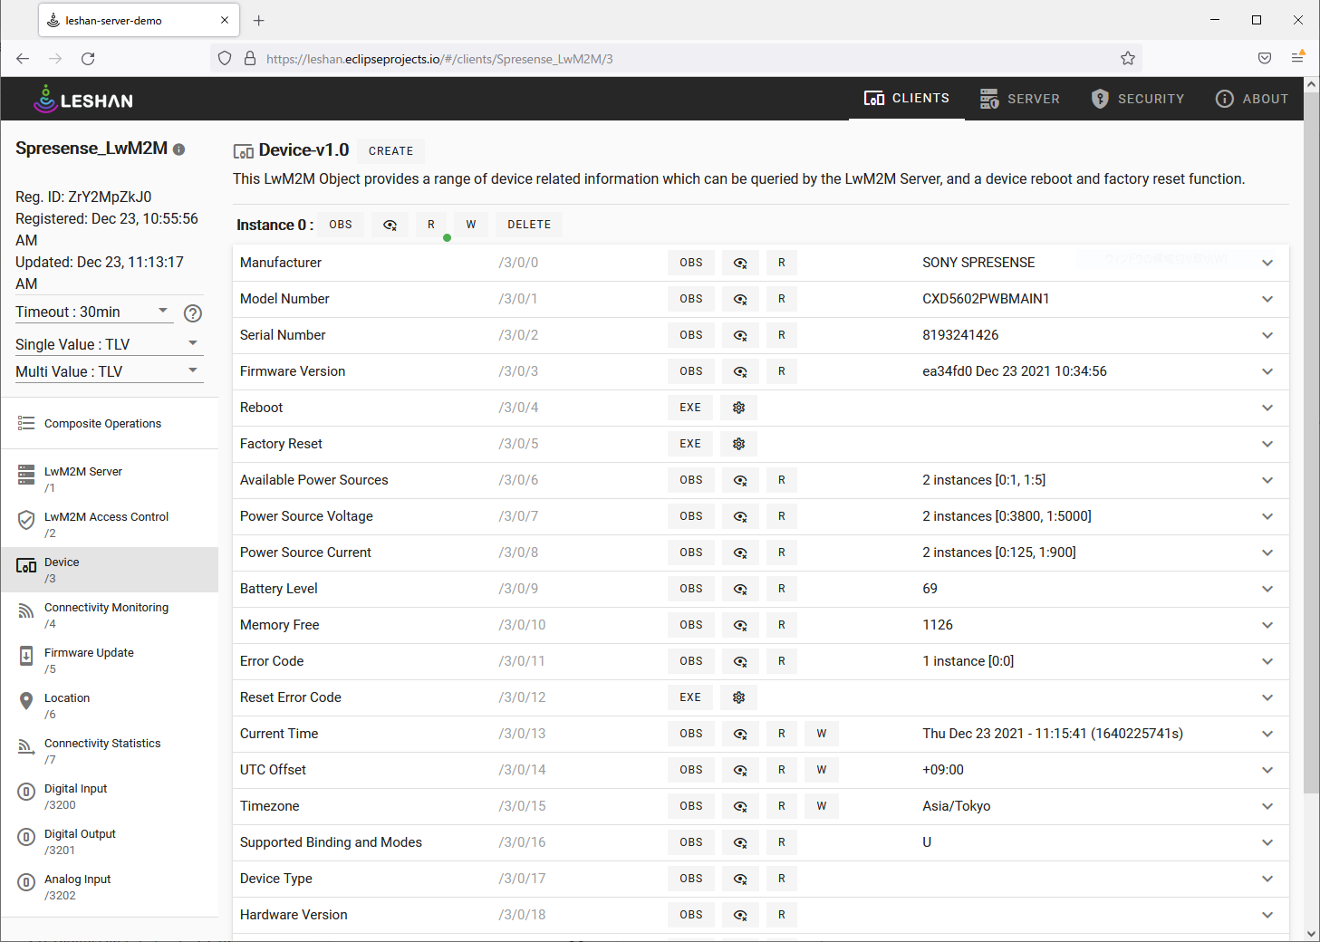Image resolution: width=1320 pixels, height=942 pixels.
Task: Toggle passive observe eye for Battery Level
Action: 740,589
